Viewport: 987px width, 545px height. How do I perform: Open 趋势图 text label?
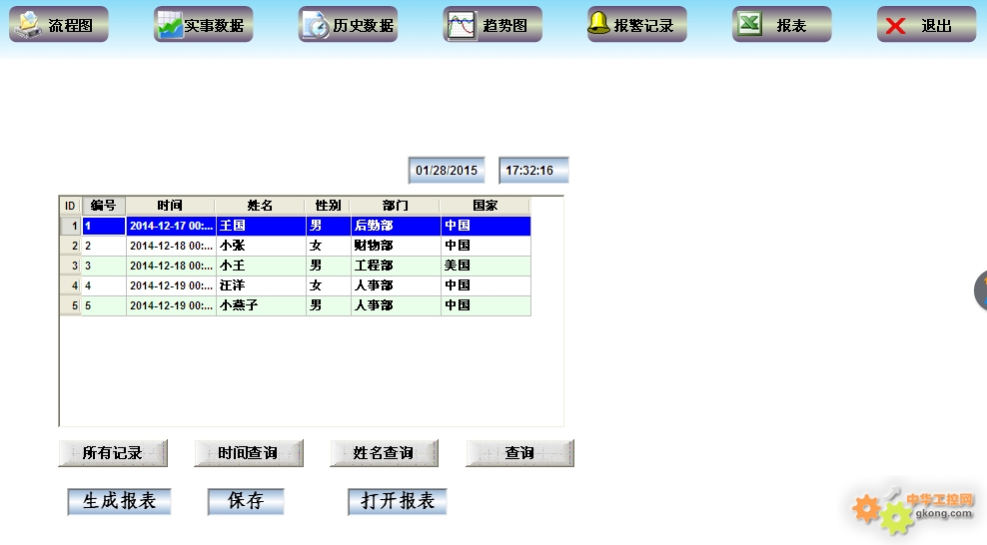coord(504,25)
